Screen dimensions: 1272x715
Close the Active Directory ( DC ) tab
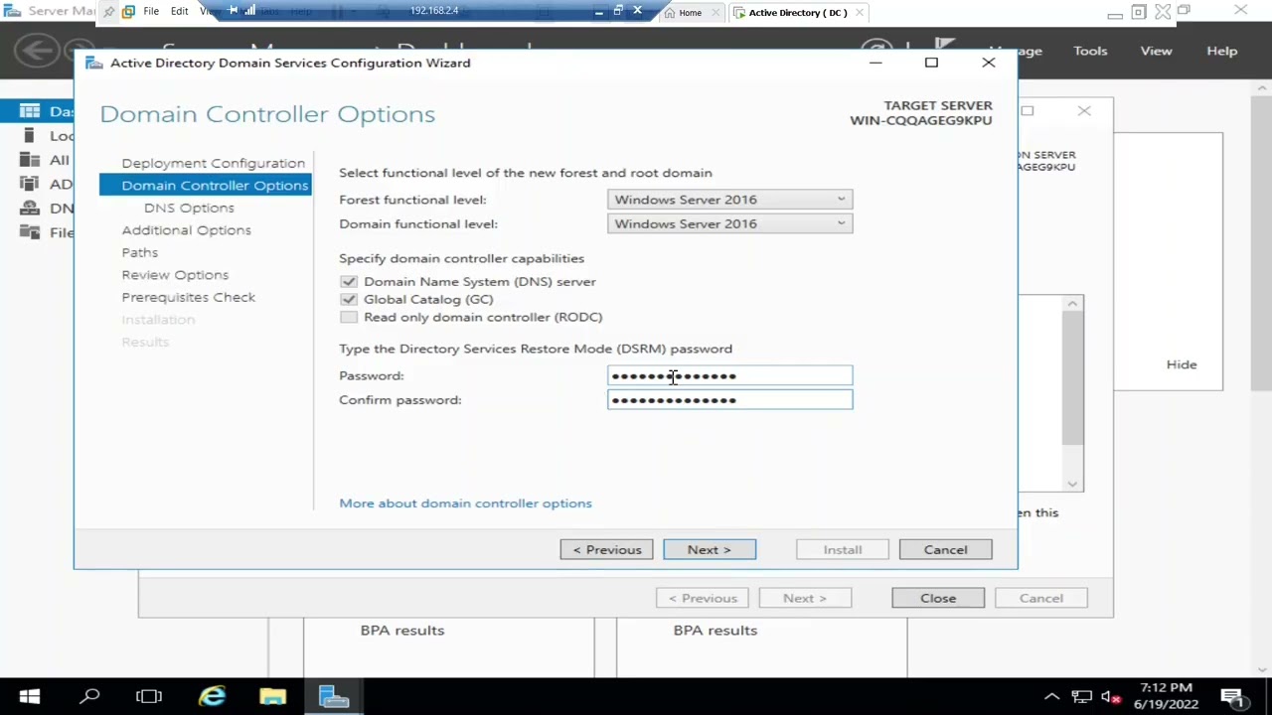click(x=860, y=12)
